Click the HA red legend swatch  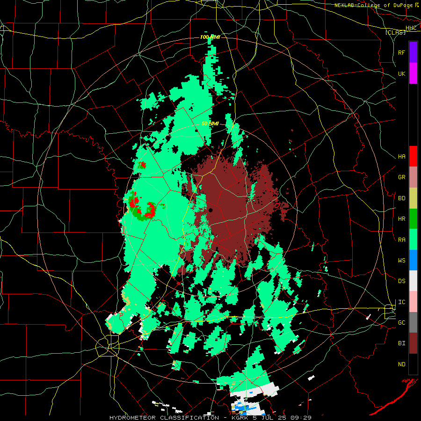pos(413,156)
